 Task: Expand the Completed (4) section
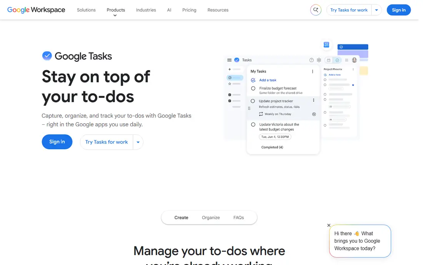272,147
